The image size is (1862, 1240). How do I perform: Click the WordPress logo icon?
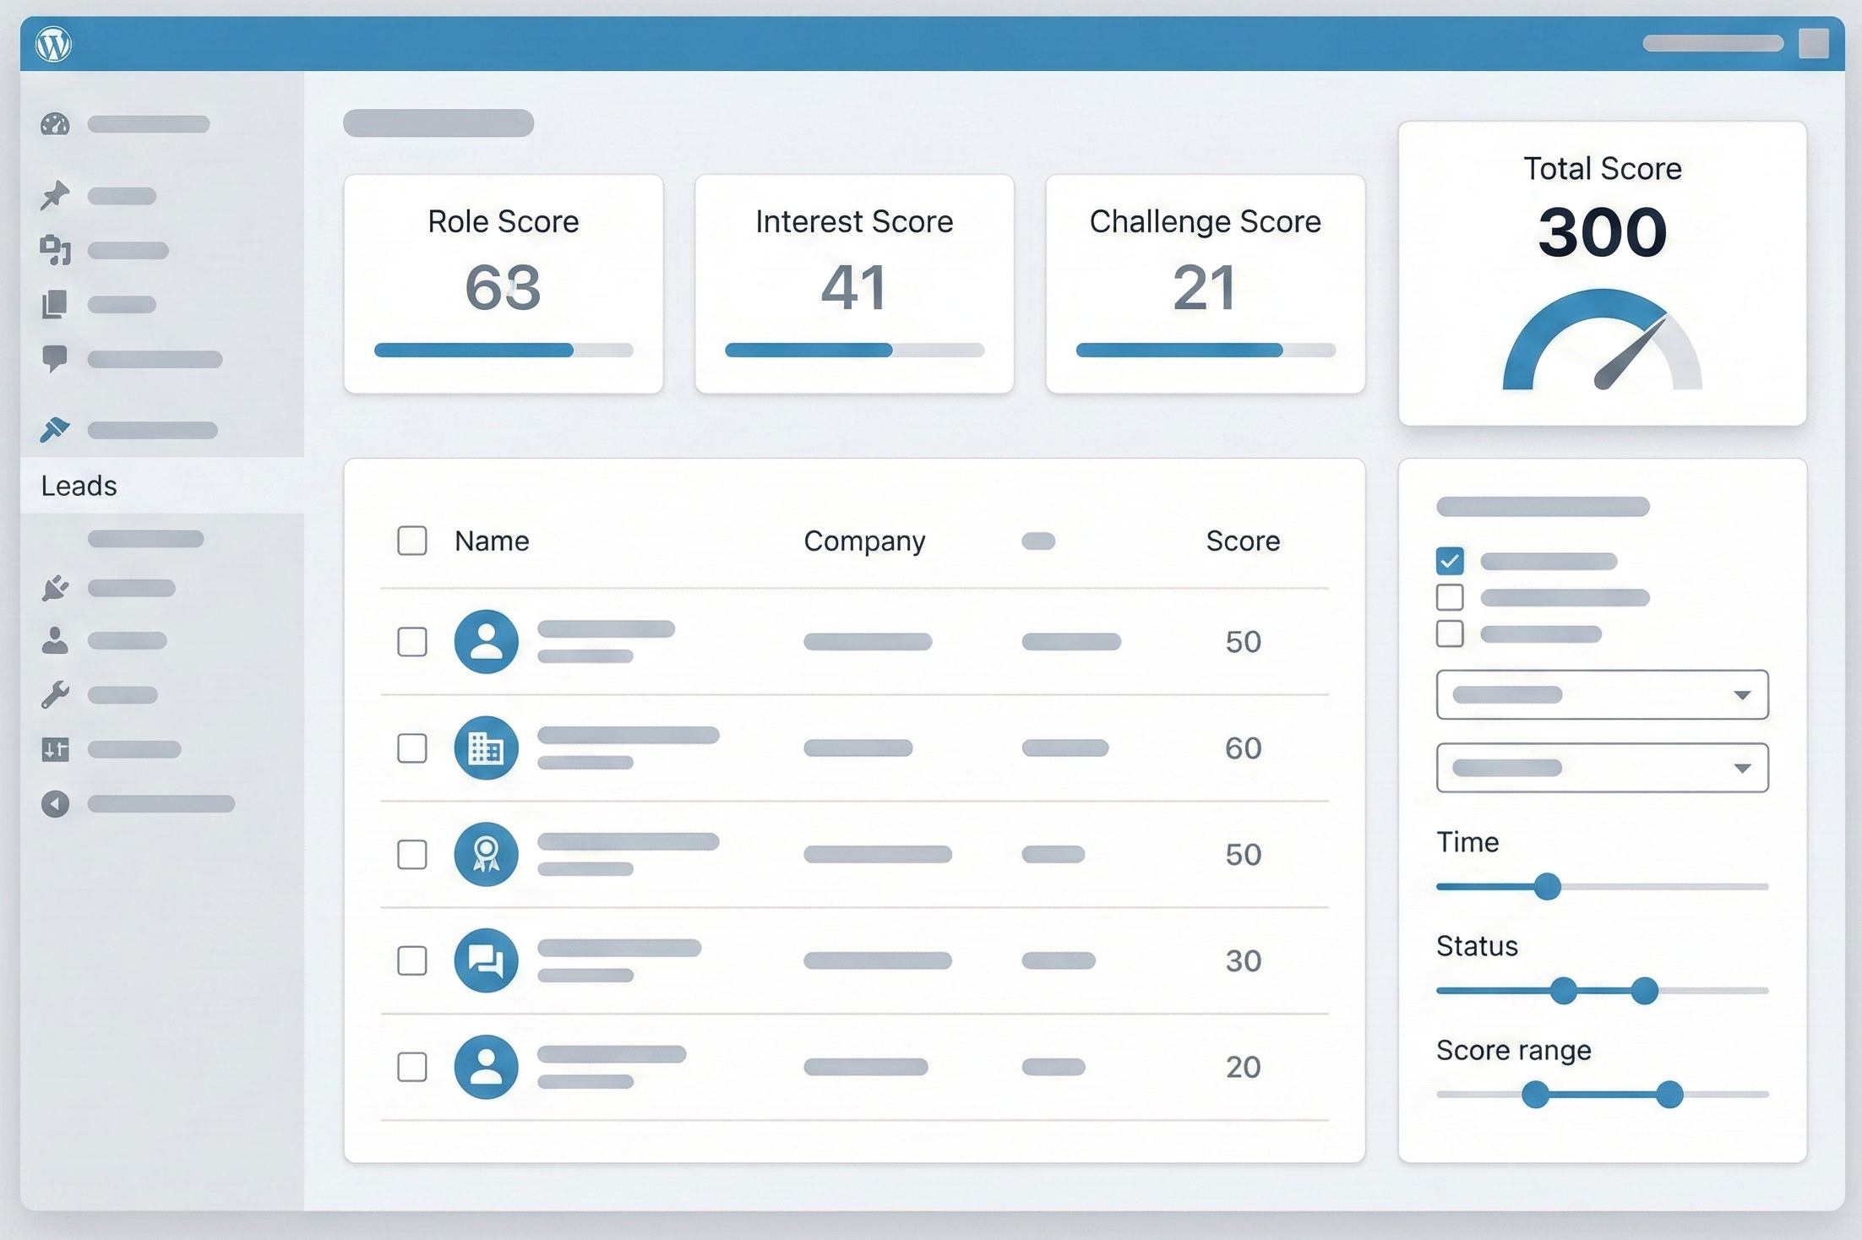[53, 44]
